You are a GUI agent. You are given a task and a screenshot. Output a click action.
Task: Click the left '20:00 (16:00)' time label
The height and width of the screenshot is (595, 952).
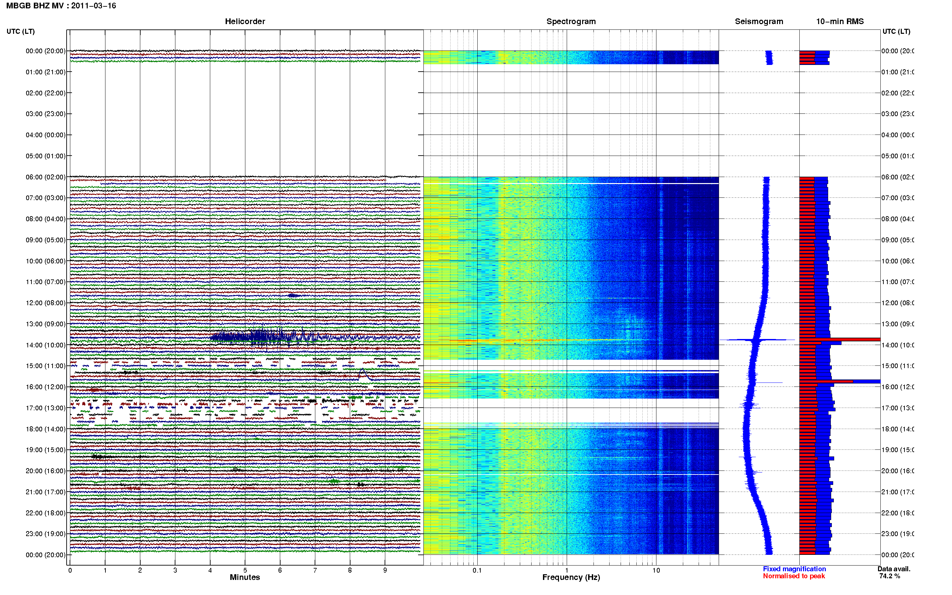pyautogui.click(x=46, y=471)
